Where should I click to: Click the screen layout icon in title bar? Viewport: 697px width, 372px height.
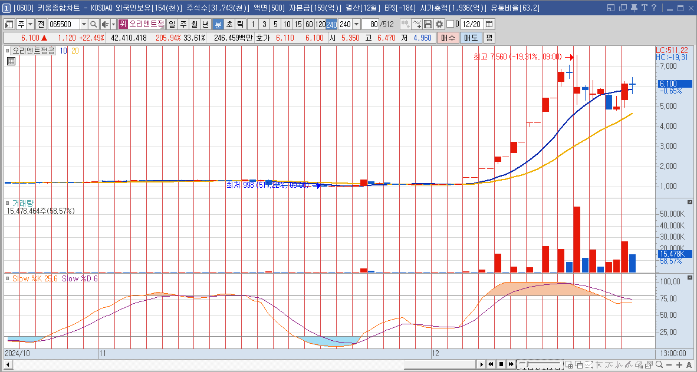[611, 8]
